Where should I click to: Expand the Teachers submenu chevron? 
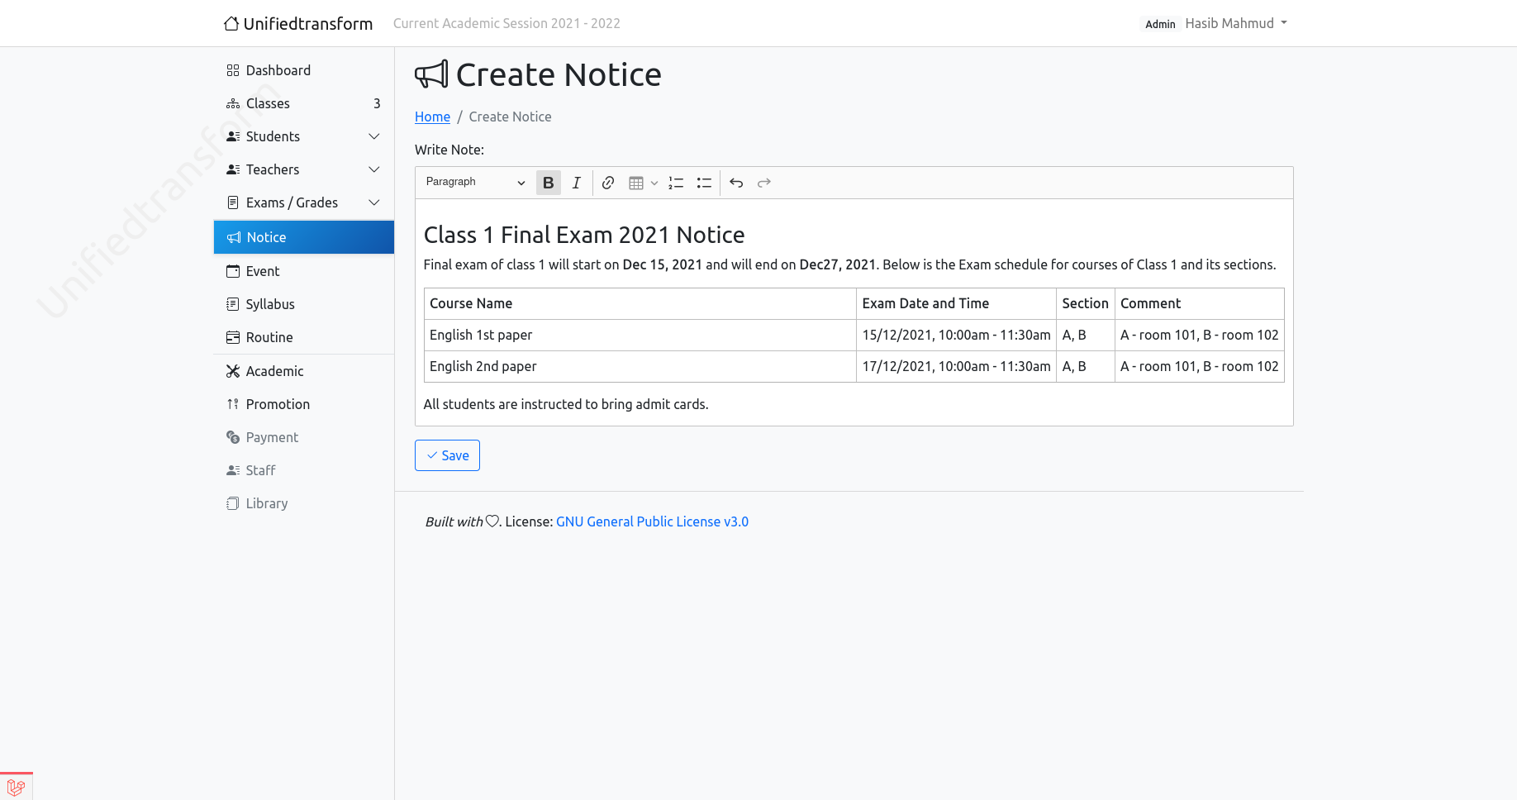click(x=374, y=169)
